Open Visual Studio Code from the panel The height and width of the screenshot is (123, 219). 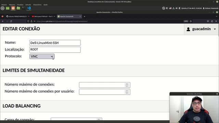[29, 8]
